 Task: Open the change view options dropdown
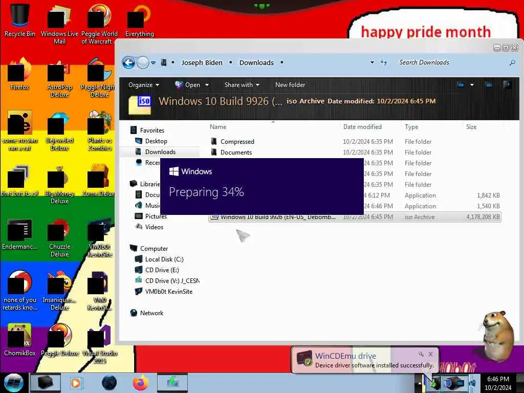(472, 85)
